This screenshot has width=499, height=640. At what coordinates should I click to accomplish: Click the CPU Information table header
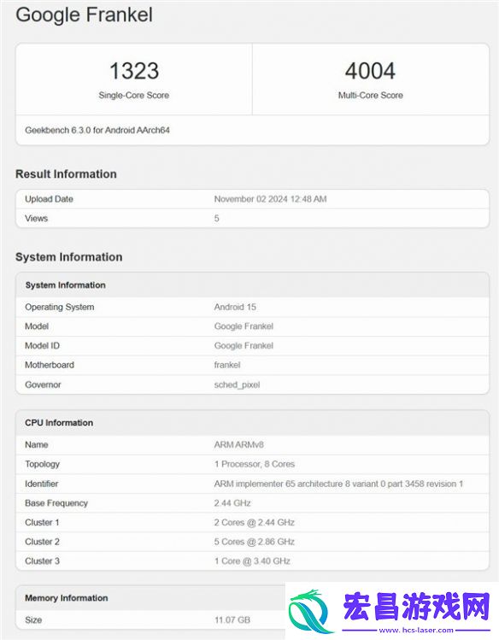click(x=252, y=423)
